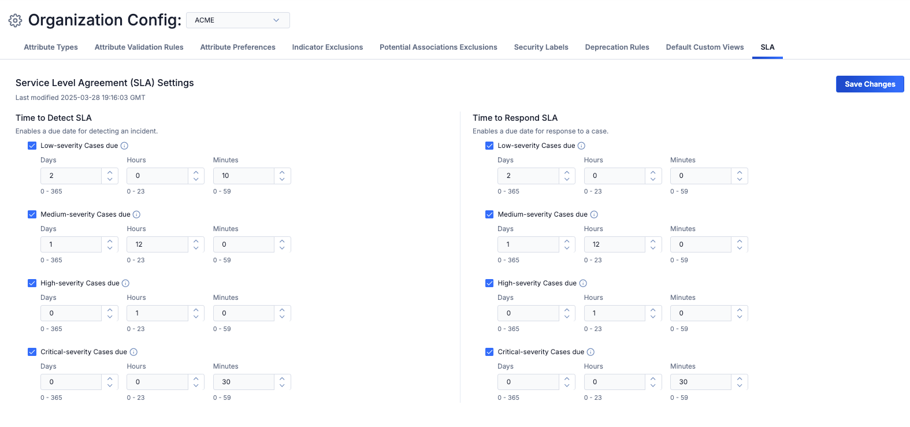Viewport: 910px width, 427px height.
Task: Click the Service Level Agreement Settings heading
Action: click(105, 83)
